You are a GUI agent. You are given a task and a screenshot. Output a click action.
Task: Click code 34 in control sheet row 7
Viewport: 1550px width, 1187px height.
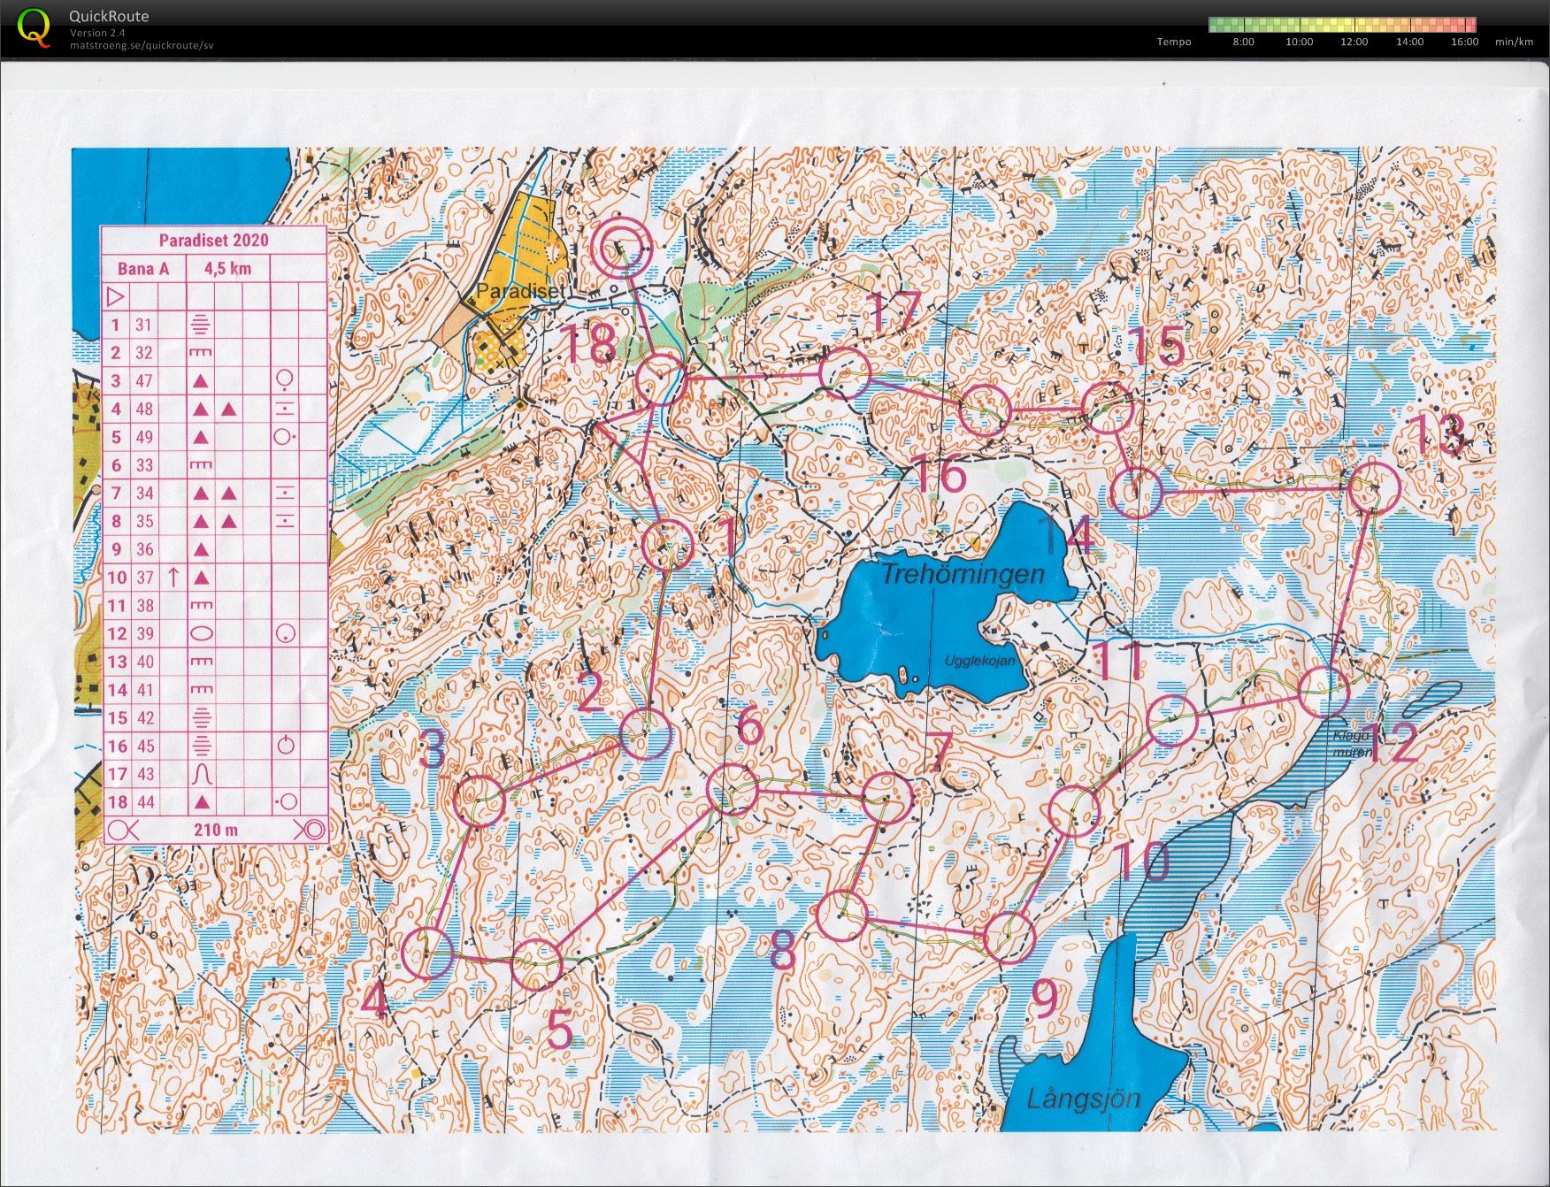[x=144, y=493]
